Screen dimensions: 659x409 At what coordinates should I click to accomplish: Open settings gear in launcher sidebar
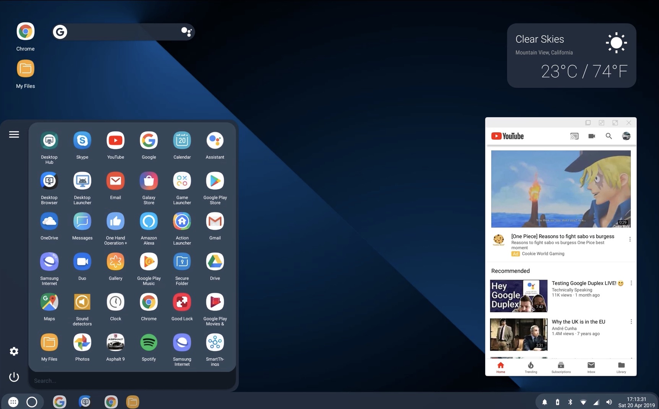click(14, 351)
